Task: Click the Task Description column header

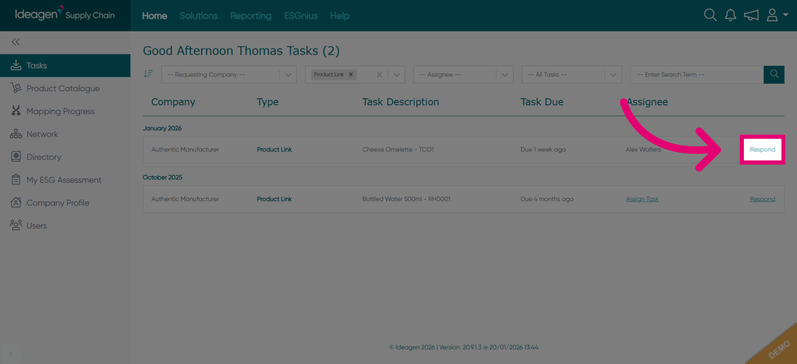Action: point(400,102)
